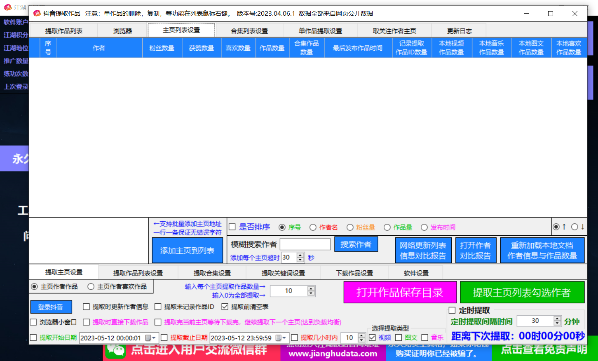Click green 提取主页列表勾选作者 button
The width and height of the screenshot is (598, 361).
522,292
